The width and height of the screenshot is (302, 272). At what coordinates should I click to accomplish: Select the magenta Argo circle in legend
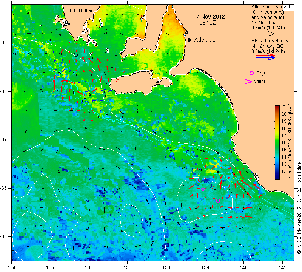tap(251, 73)
